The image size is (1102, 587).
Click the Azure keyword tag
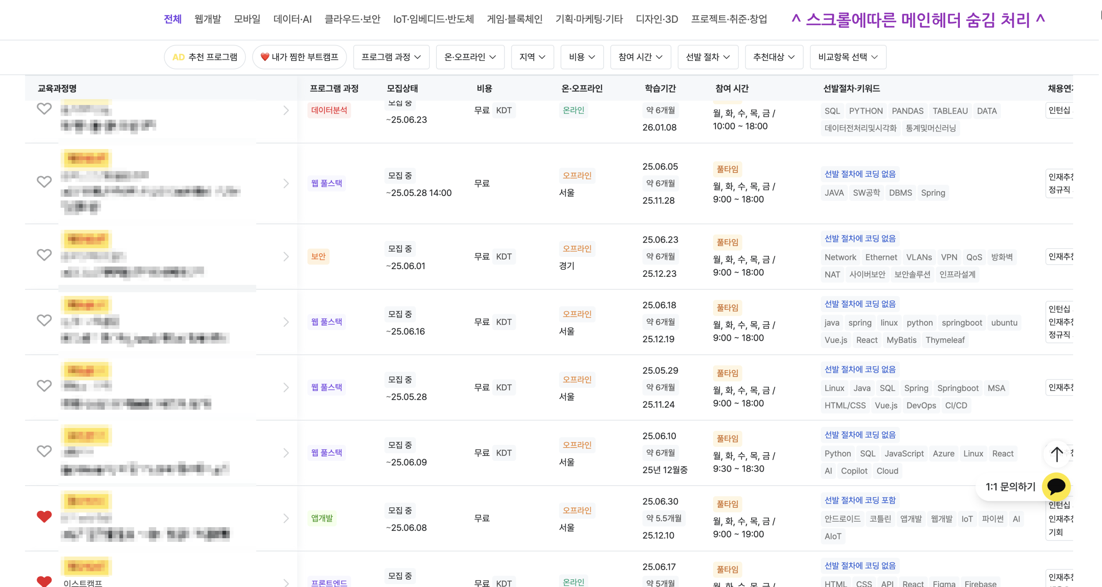point(943,454)
